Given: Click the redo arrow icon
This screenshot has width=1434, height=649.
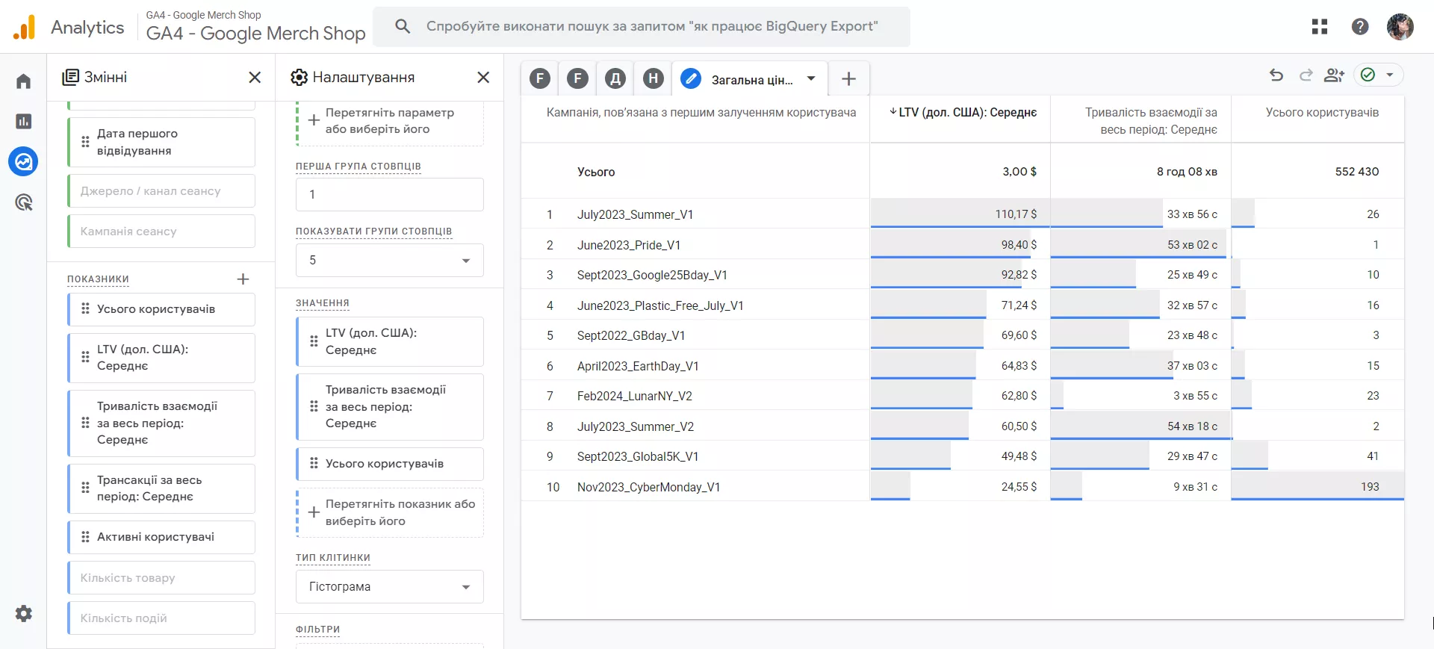Looking at the screenshot, I should tap(1306, 75).
